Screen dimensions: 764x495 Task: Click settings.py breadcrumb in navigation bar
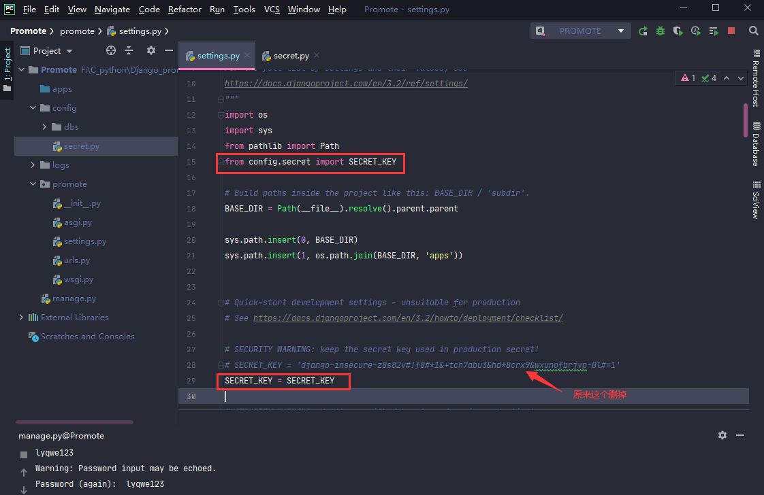tap(134, 31)
